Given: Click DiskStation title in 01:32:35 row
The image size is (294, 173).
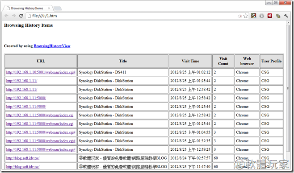Looking at the screenshot, I should tap(106, 141).
